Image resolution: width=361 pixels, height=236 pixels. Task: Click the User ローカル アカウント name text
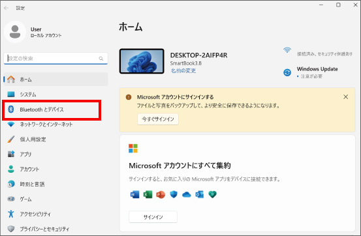click(46, 32)
